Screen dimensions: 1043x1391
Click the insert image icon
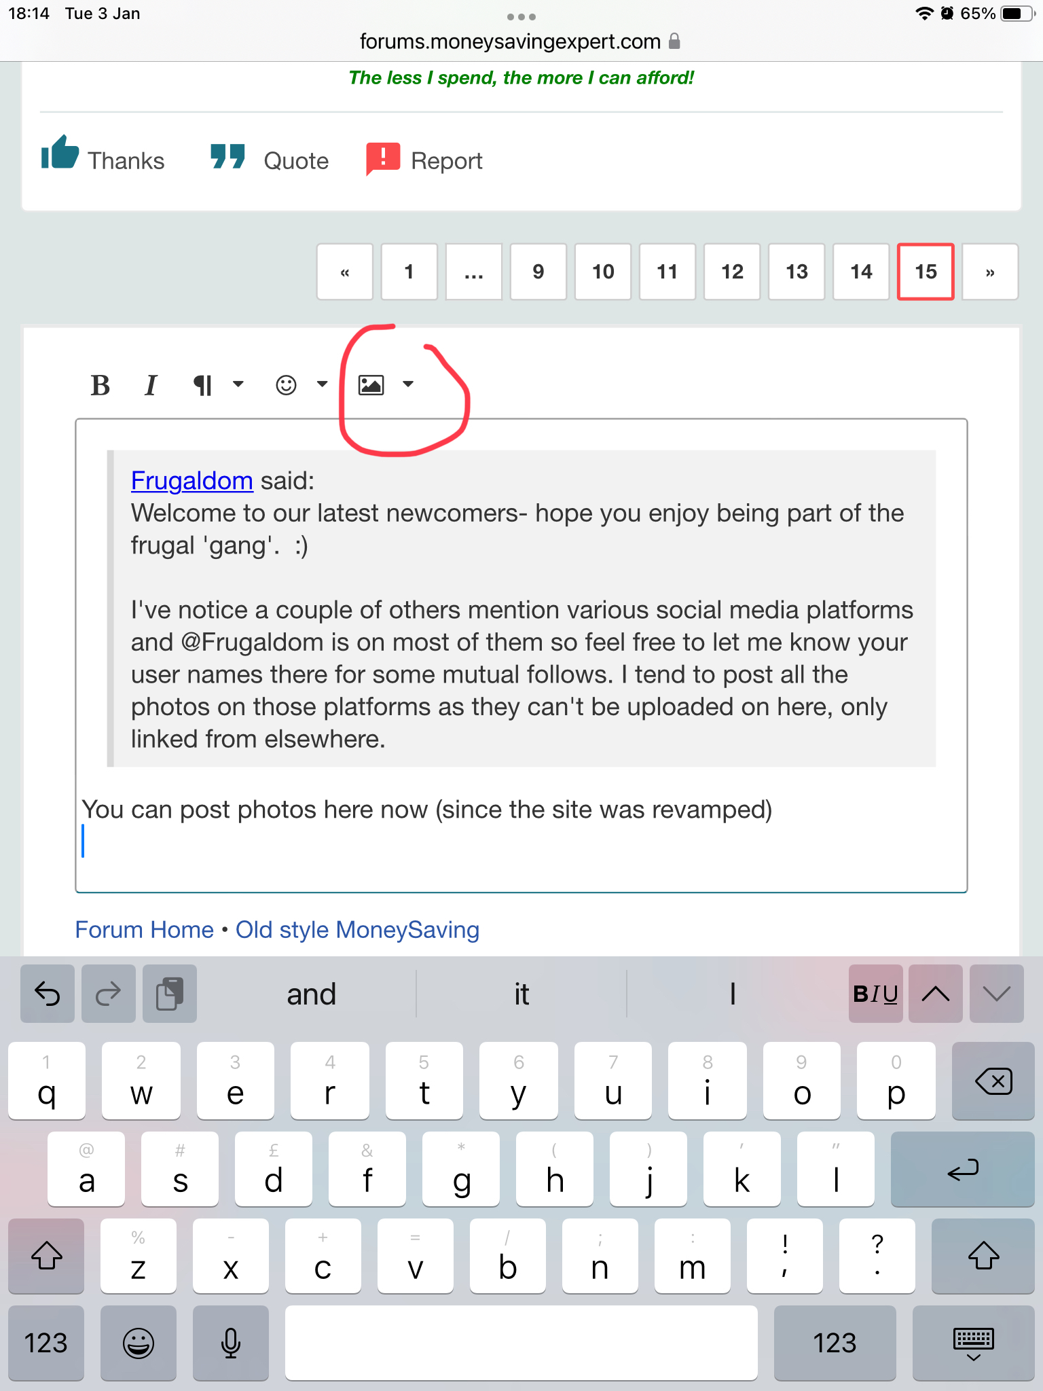point(371,385)
